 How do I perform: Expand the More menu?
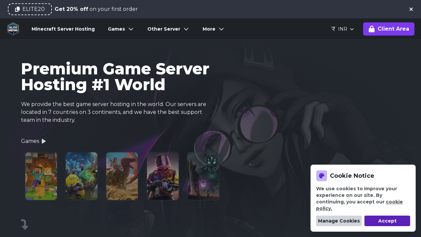click(x=213, y=29)
